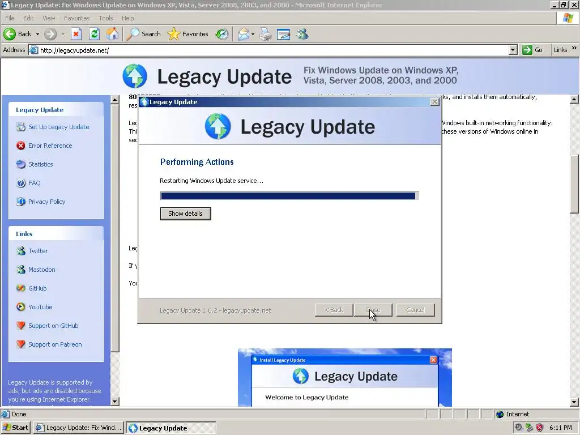The height and width of the screenshot is (435, 580).
Task: Click the Refresh page icon
Action: point(95,34)
